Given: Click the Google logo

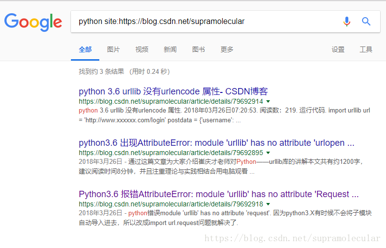Looking at the screenshot, I should (33, 22).
